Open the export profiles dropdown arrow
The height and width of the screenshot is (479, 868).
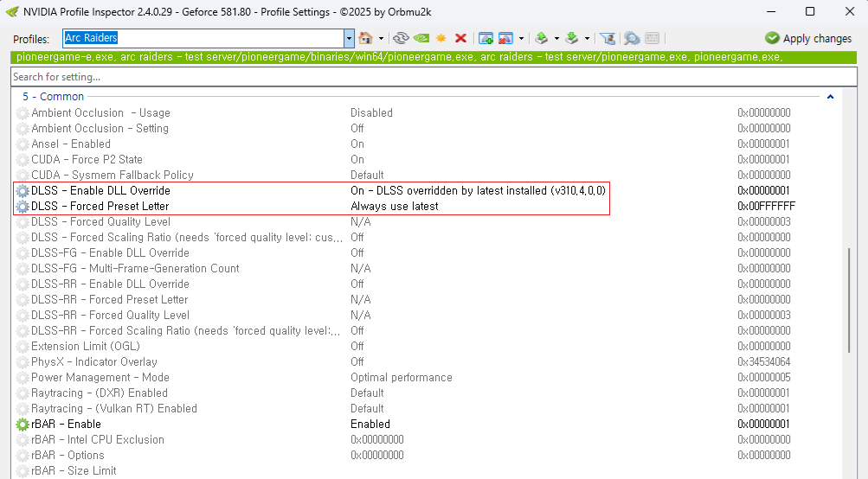(556, 38)
